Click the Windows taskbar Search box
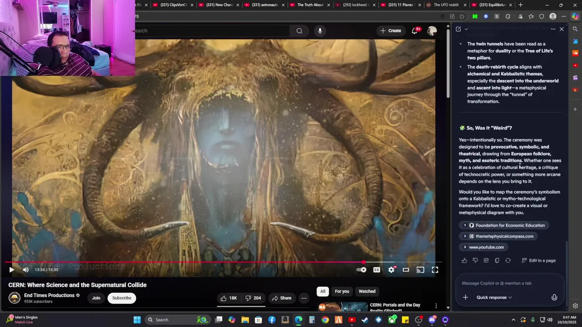Image resolution: width=582 pixels, height=327 pixels. coord(177,320)
